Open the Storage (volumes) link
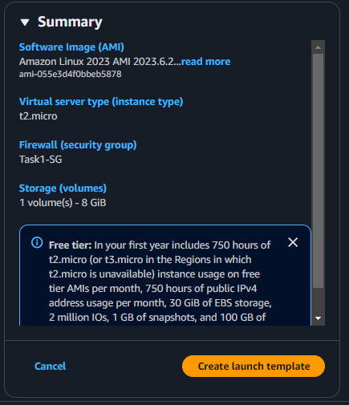349x405 pixels. coord(63,188)
